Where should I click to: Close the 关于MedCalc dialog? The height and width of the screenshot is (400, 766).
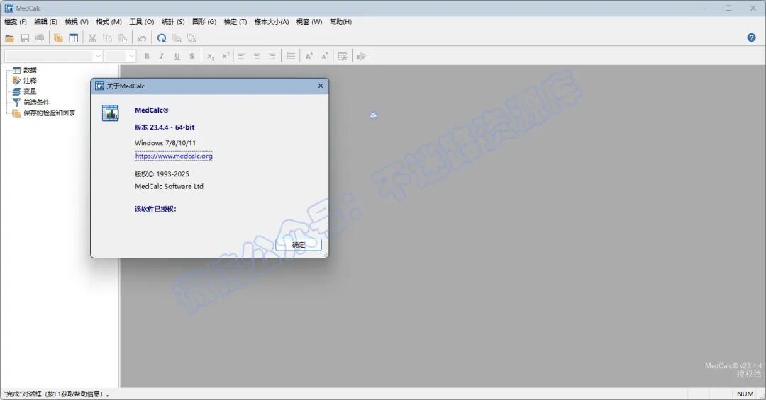point(321,86)
